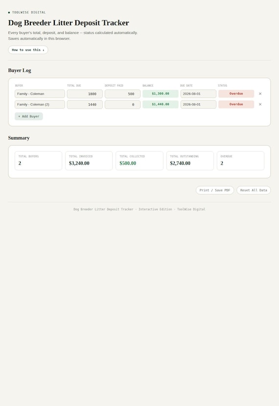This screenshot has height=406, width=279.
Task: Click the Total Due column header
Action: [x=74, y=85]
